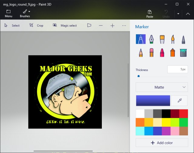Click the Thickness value field
This screenshot has width=194, height=153.
pos(178,69)
